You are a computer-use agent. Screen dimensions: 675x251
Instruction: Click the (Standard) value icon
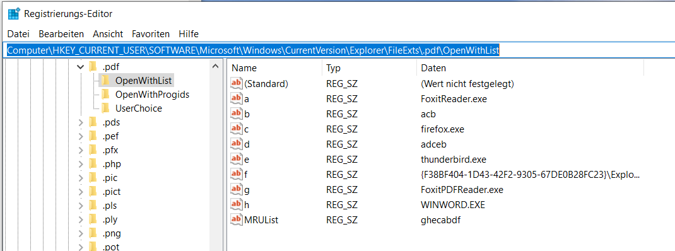pyautogui.click(x=237, y=84)
